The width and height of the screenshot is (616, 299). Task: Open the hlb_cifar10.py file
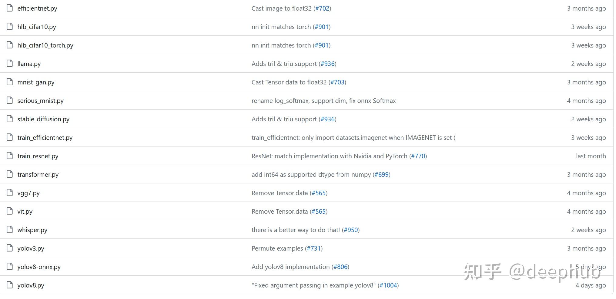pos(37,27)
